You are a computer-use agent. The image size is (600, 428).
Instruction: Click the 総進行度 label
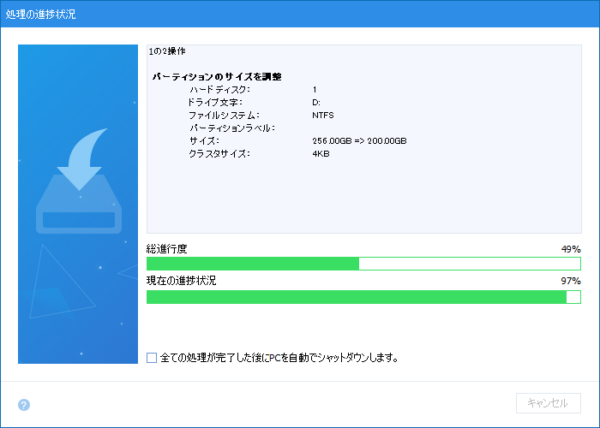pos(167,249)
